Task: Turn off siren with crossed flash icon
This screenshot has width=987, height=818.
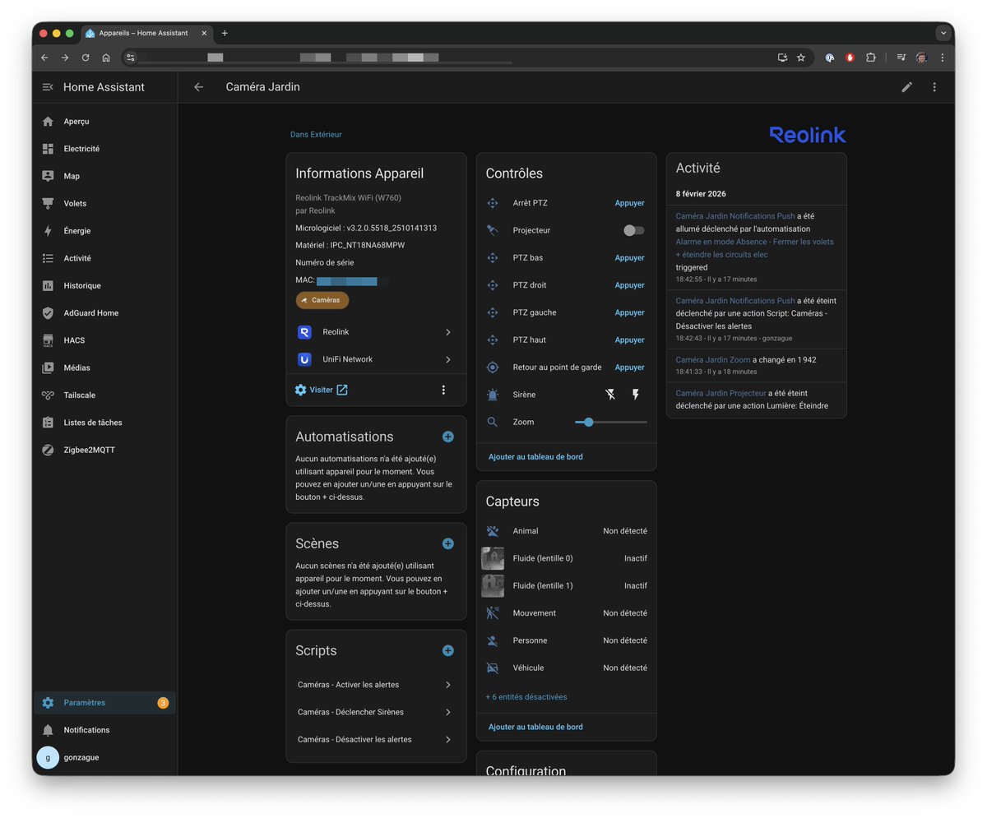Action: (x=610, y=395)
